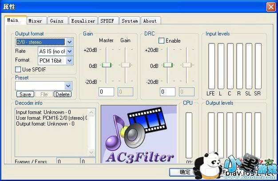This screenshot has height=181, width=278.
Task: Click the Decoder info scroll up arrow
Action: [91, 112]
